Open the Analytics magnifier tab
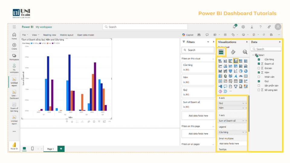This screenshot has height=163, width=290. tap(245, 52)
